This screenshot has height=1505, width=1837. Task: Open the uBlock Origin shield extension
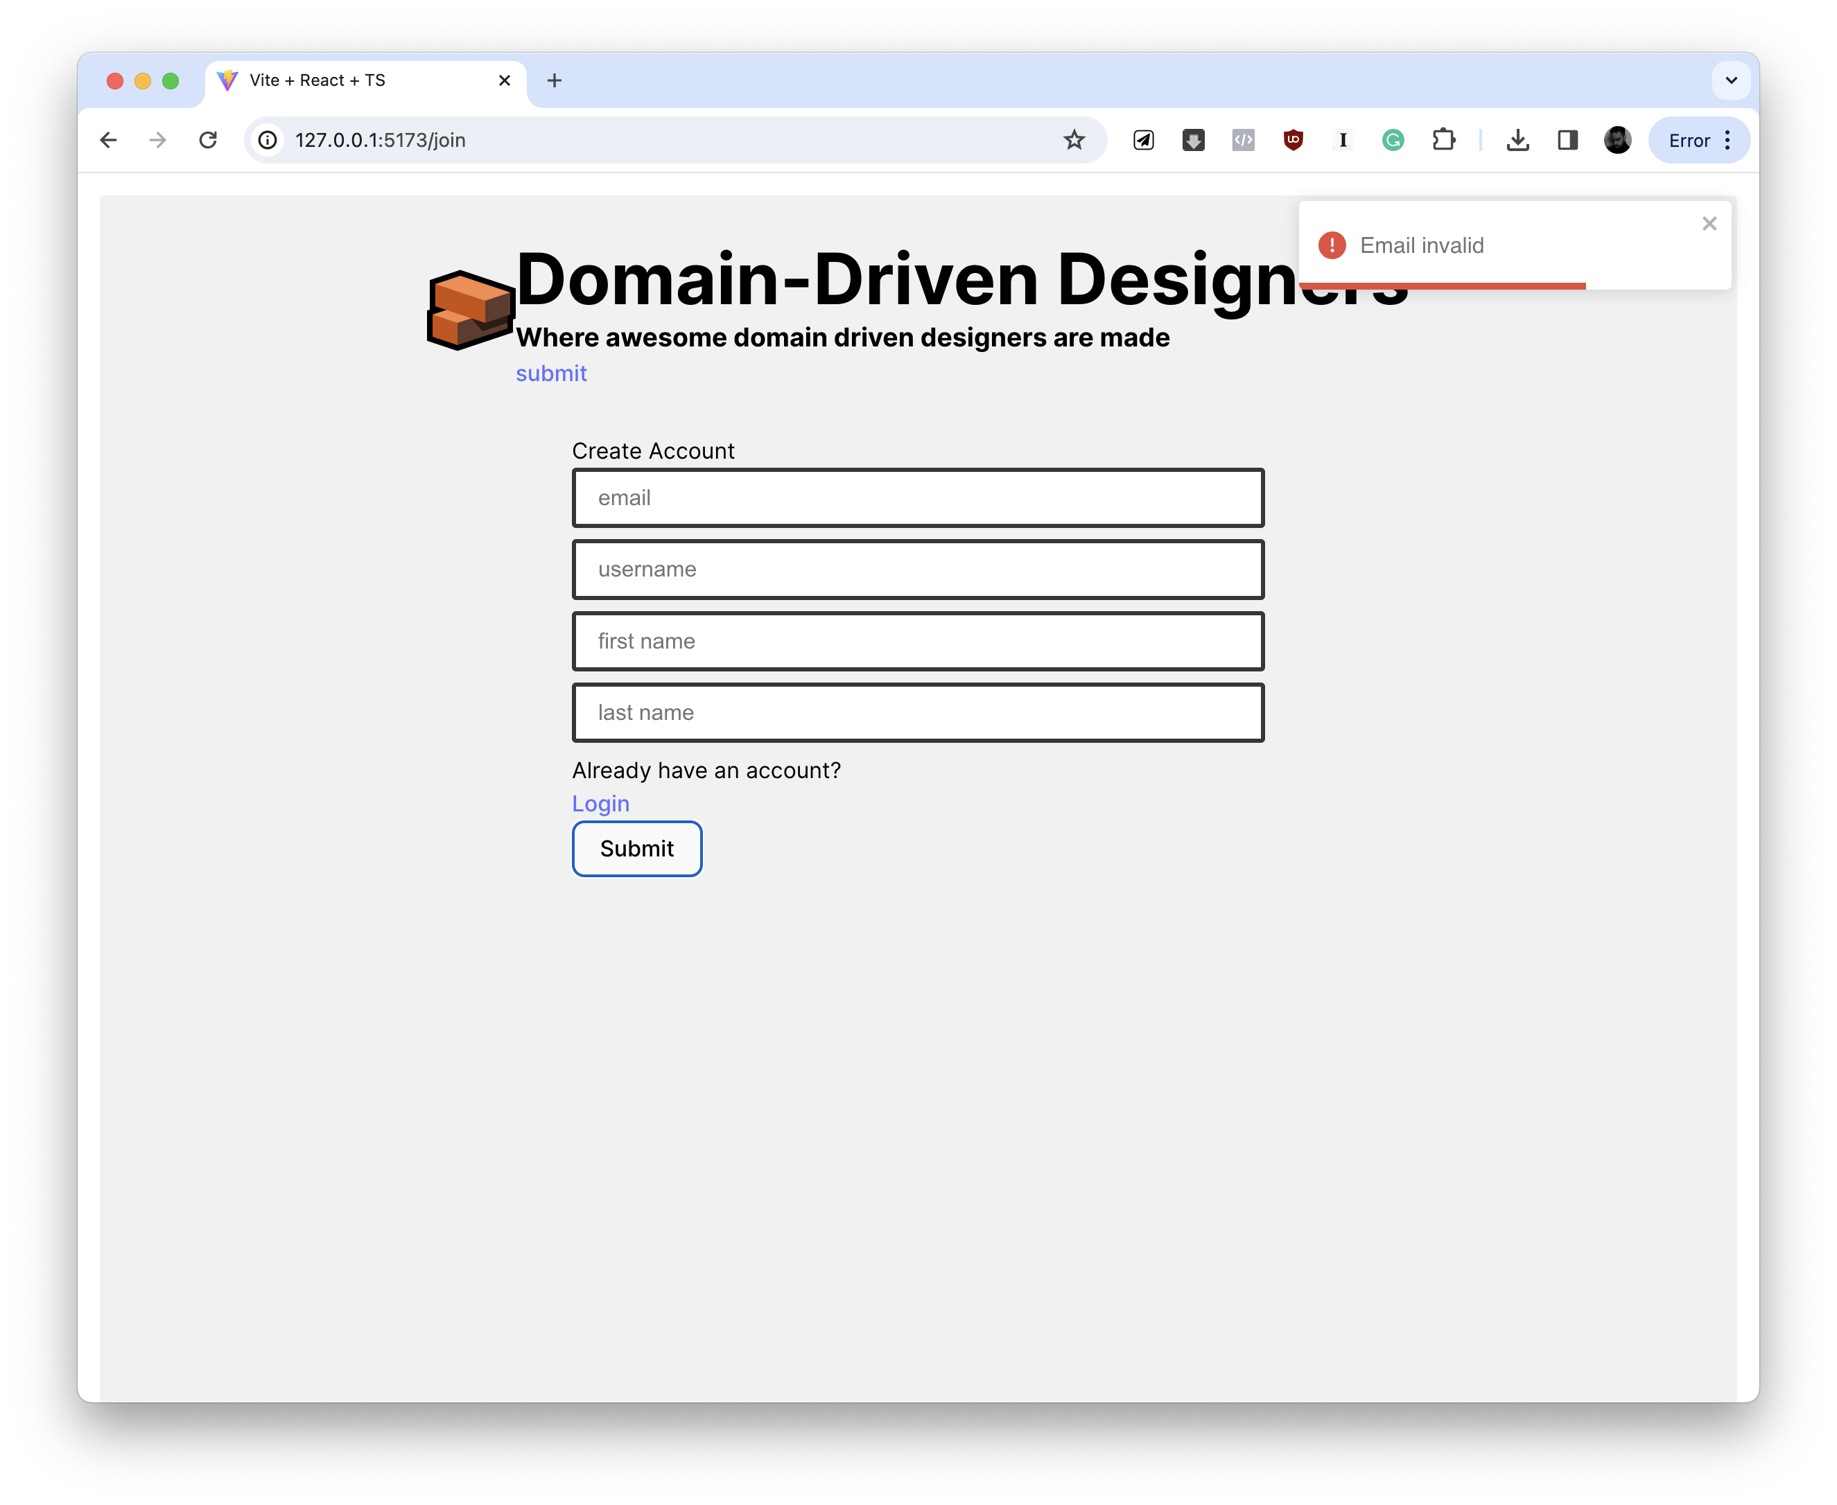point(1294,141)
